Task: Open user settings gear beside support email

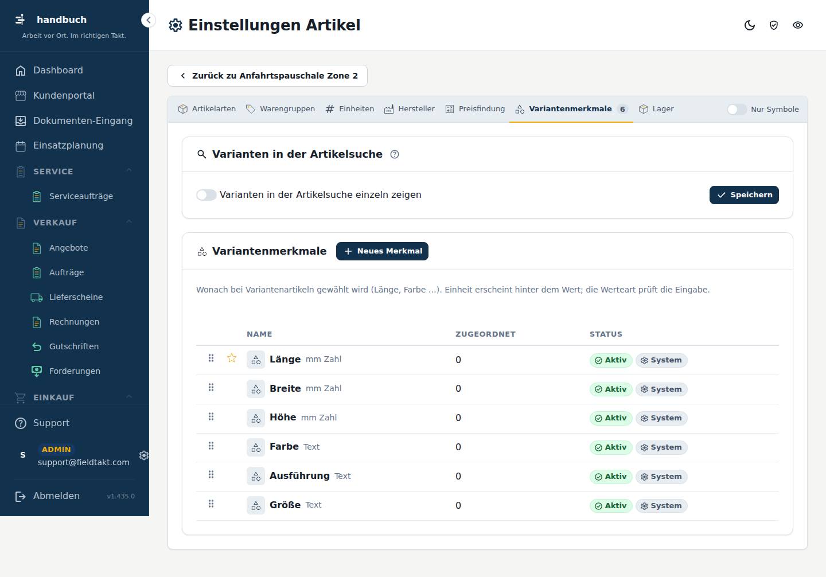Action: coord(144,455)
